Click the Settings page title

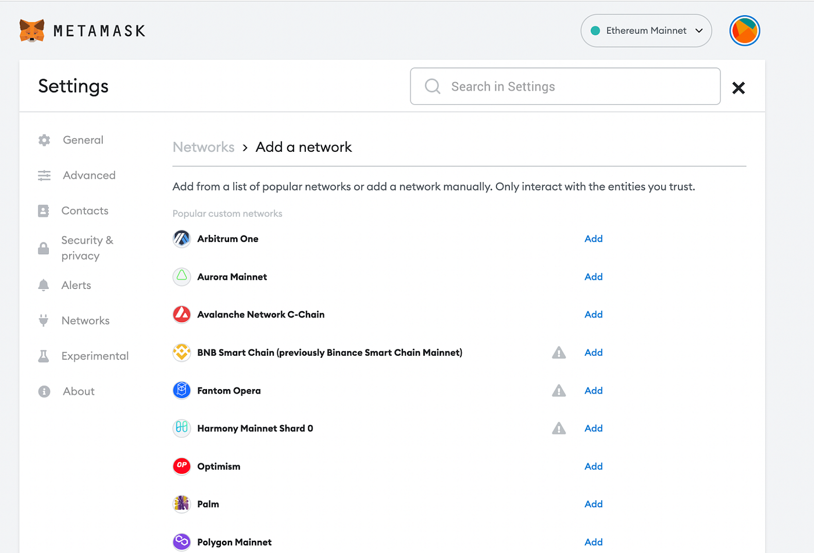click(73, 86)
